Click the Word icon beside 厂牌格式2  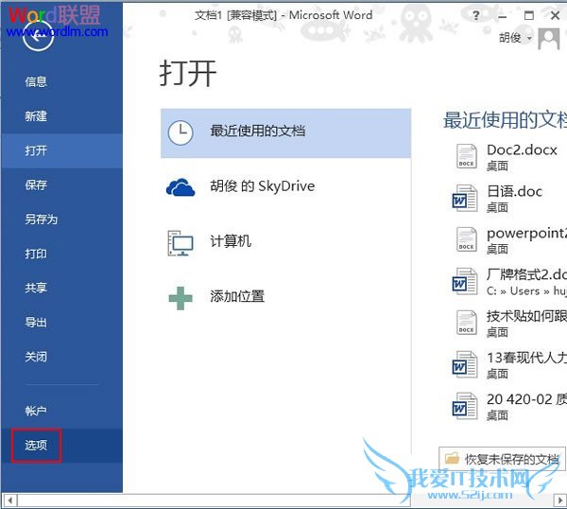[465, 281]
